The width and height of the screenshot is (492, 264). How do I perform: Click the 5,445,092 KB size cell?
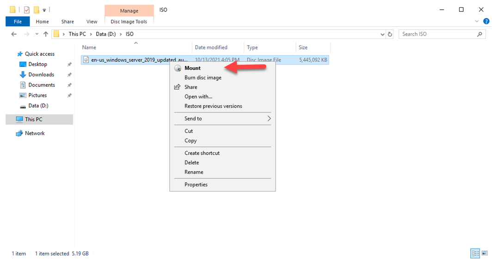pos(313,60)
